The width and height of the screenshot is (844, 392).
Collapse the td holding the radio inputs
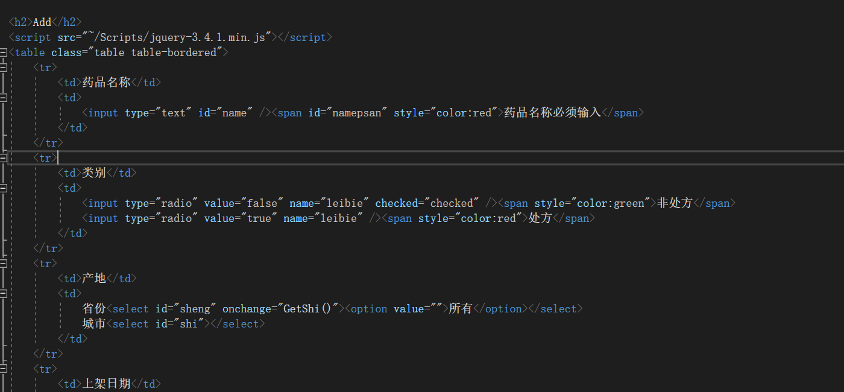(4, 188)
